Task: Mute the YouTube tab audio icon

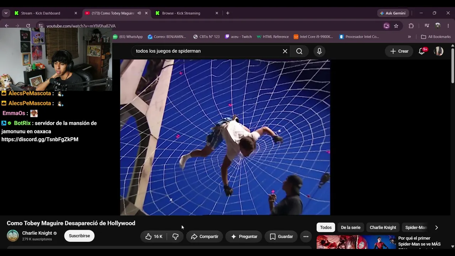Action: 139,13
